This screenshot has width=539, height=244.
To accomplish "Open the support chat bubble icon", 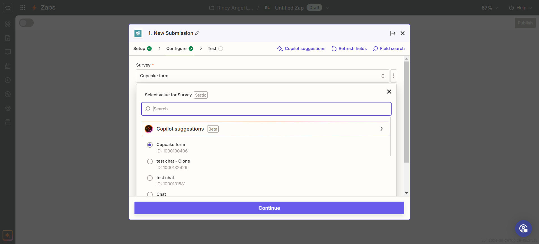I will tap(523, 229).
